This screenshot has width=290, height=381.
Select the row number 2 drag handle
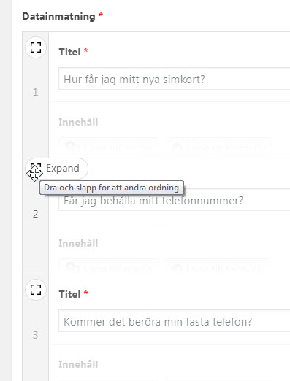36,214
